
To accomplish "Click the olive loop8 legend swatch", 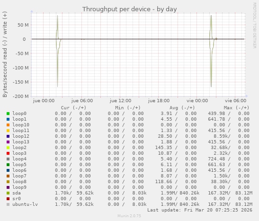I will tap(8, 182).
